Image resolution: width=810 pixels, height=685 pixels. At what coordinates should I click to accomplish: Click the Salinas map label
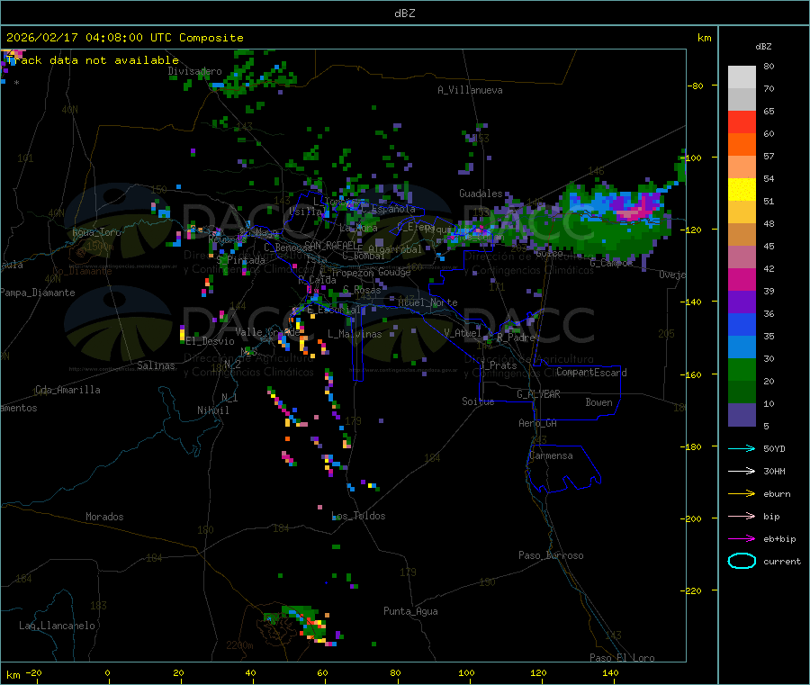point(156,365)
